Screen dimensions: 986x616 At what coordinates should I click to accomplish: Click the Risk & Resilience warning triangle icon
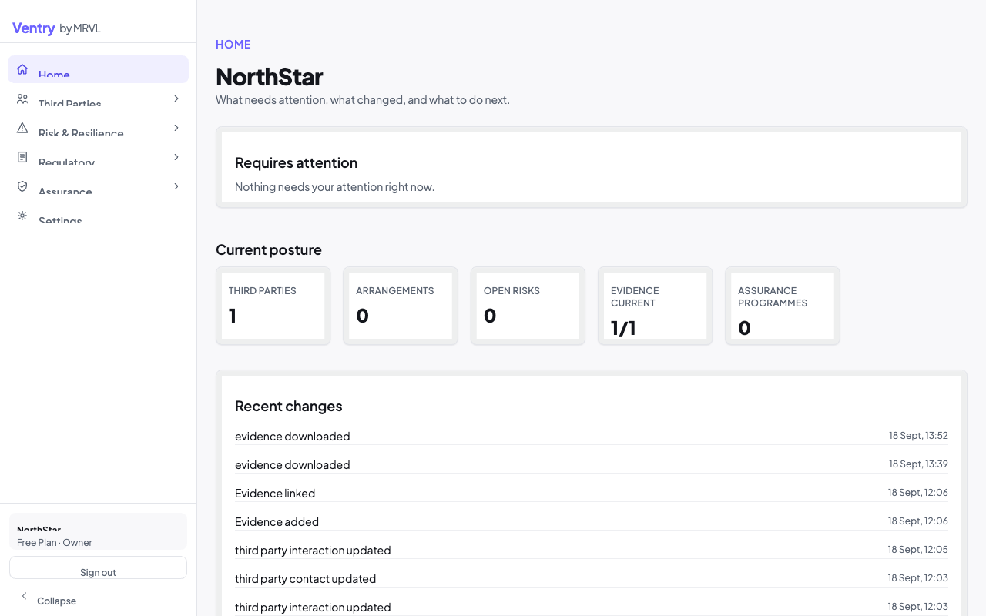(x=22, y=128)
